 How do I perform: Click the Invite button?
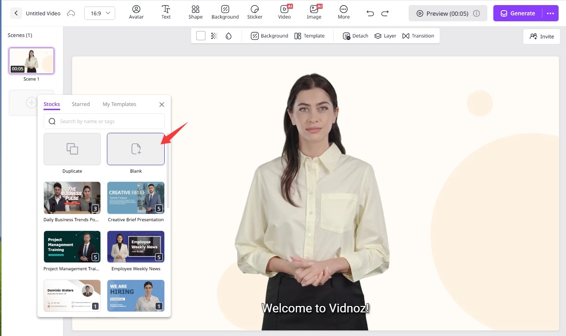pos(541,37)
